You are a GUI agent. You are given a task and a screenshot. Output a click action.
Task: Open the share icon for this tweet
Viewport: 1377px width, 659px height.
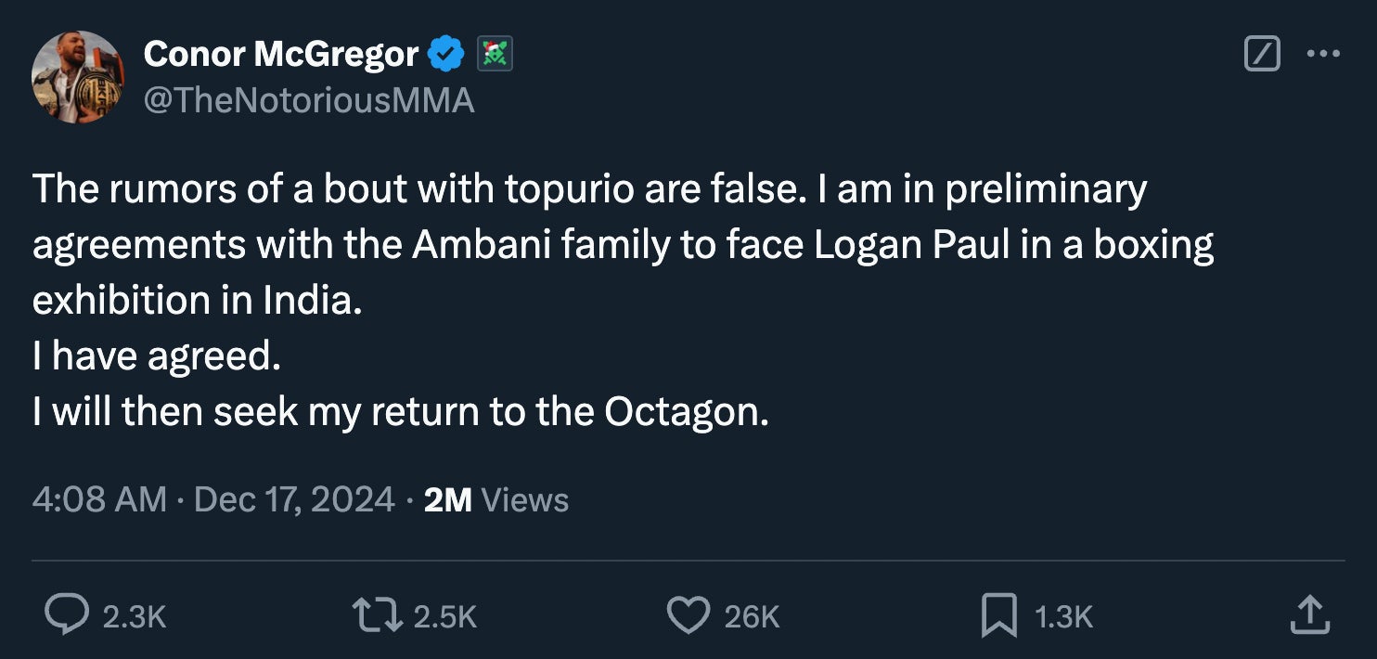click(1309, 614)
